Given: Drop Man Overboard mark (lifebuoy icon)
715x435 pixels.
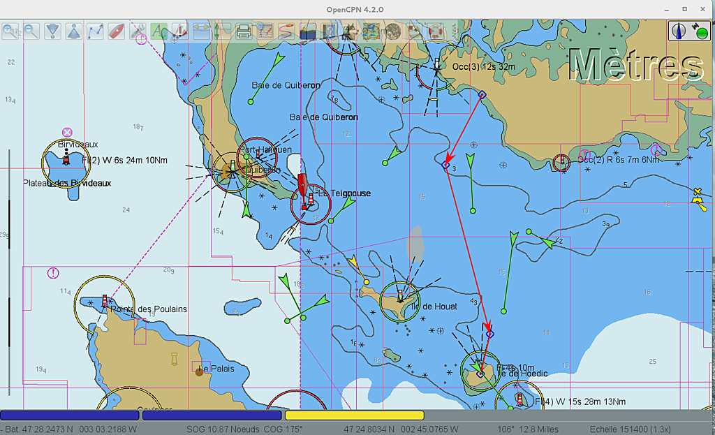Looking at the screenshot, I should [x=435, y=31].
